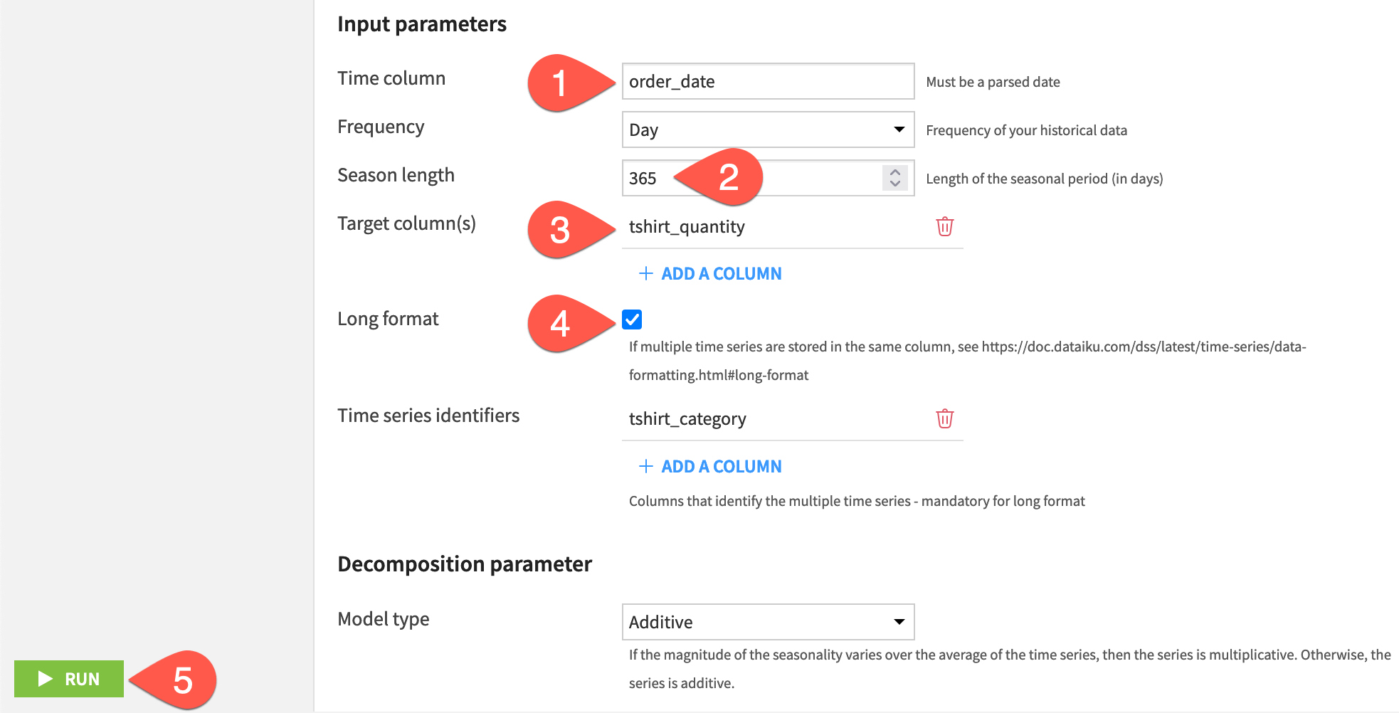Open the Model type dropdown showing Additive
Viewport: 1399px width, 713px height.
point(767,621)
